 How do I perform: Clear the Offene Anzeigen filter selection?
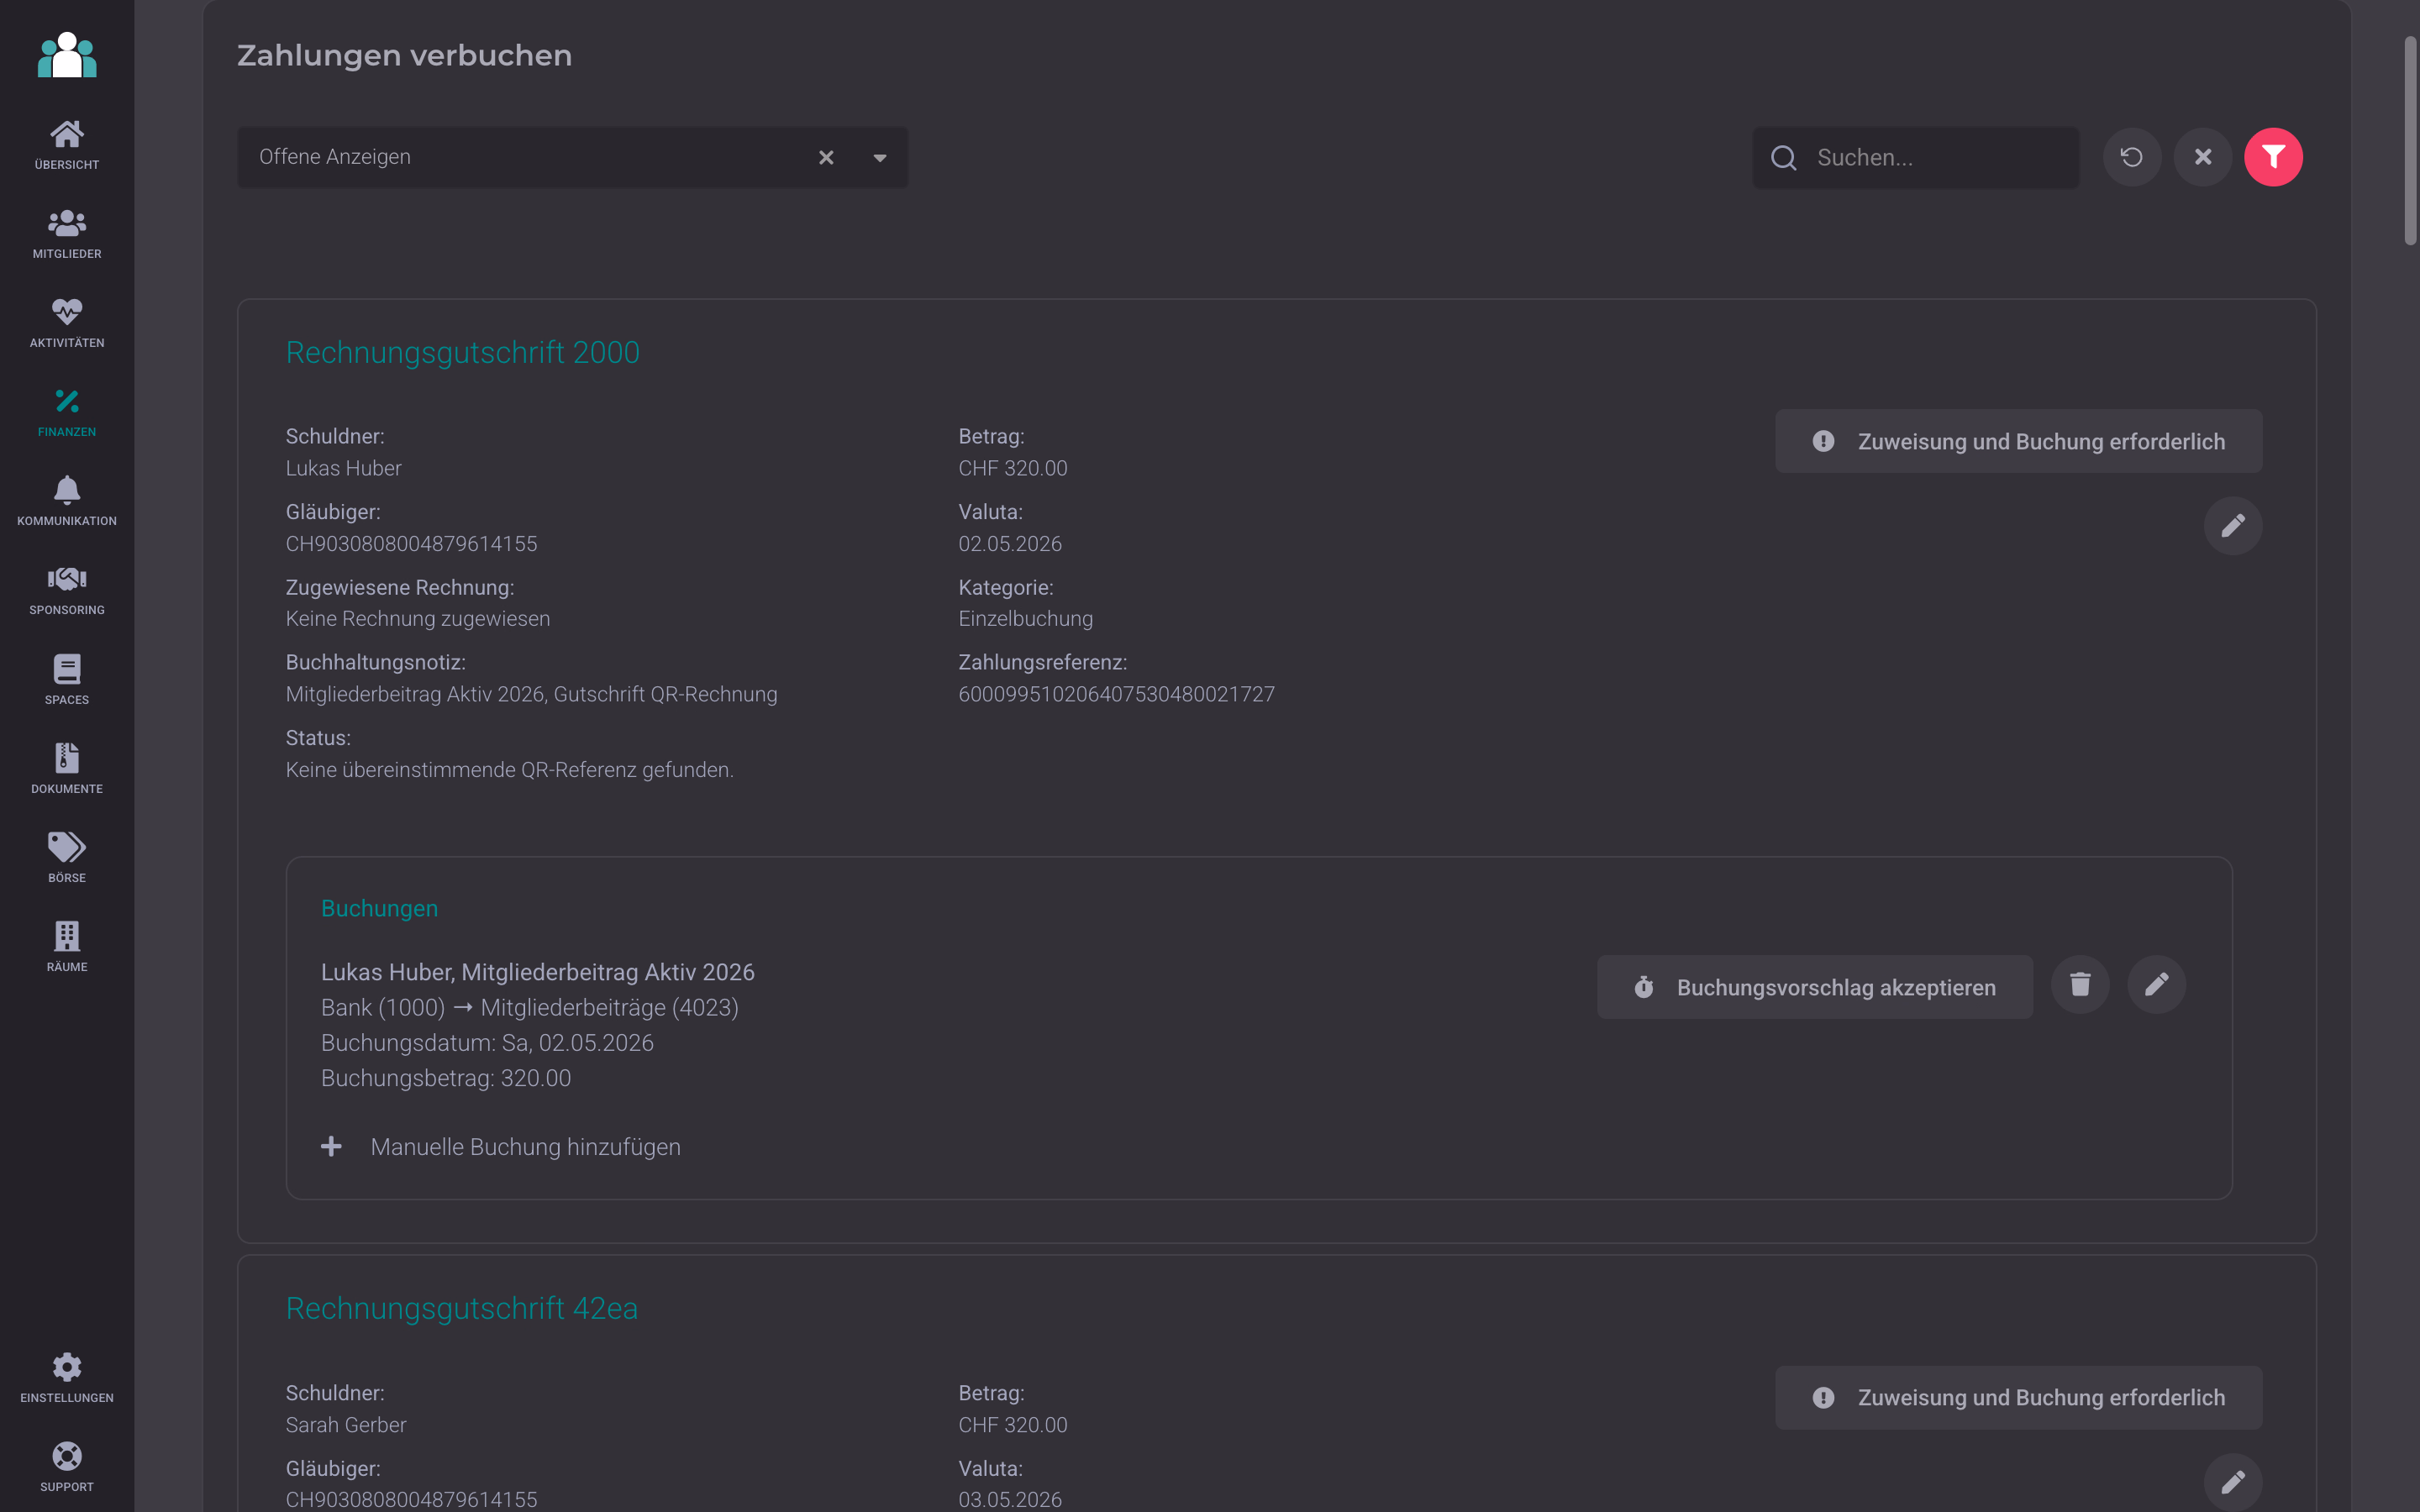(x=826, y=157)
